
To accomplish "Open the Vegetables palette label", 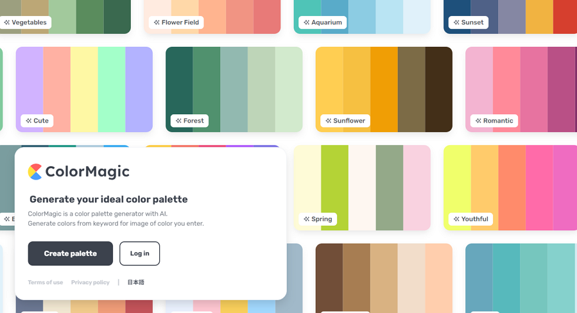I will 26,22.
